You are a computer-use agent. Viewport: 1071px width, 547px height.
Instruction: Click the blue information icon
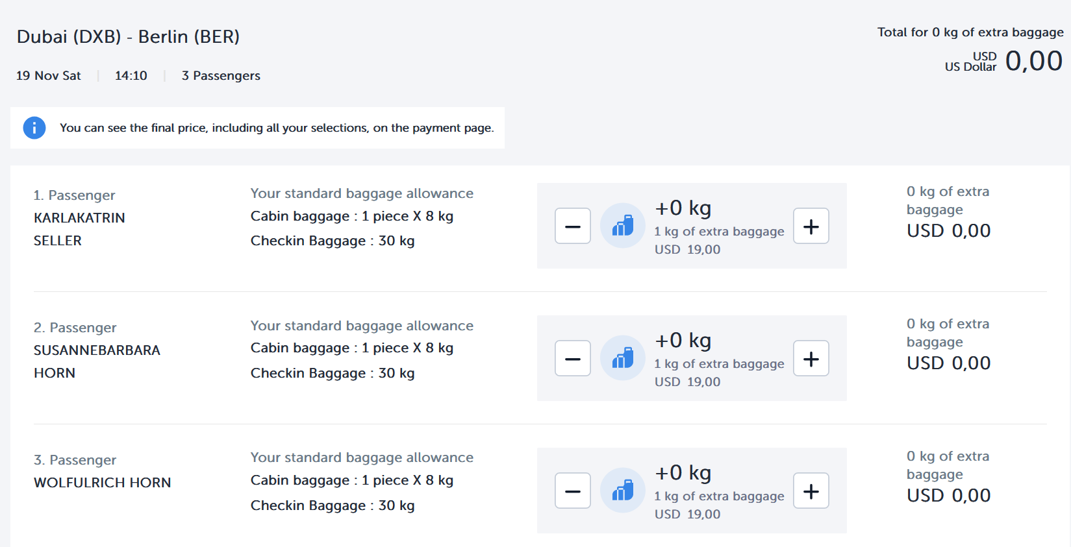pyautogui.click(x=34, y=128)
